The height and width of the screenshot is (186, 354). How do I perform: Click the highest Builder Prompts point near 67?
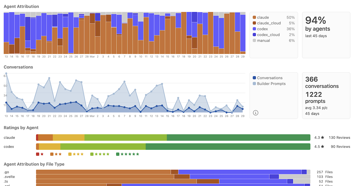point(6,73)
